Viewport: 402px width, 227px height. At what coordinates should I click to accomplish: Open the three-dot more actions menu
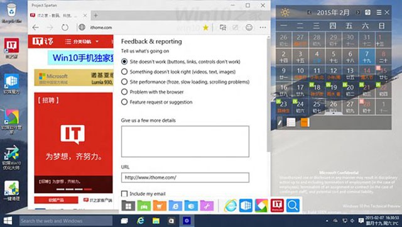coord(263,27)
